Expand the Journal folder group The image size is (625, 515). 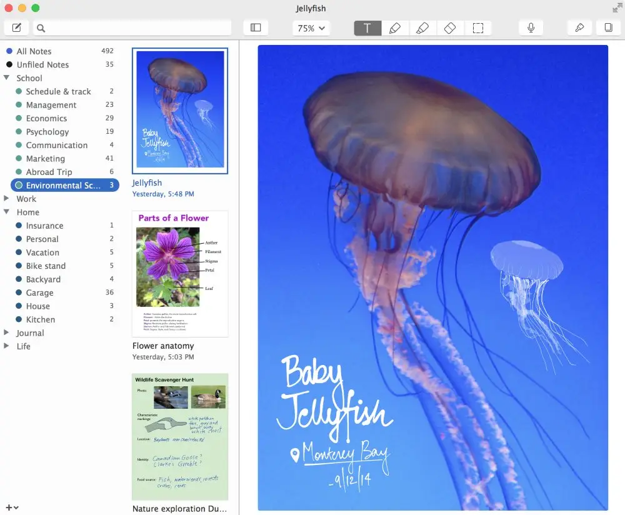point(6,332)
